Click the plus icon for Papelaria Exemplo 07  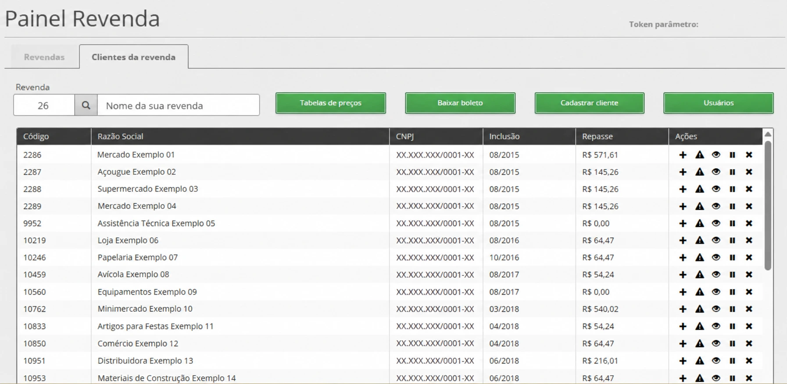click(x=683, y=257)
